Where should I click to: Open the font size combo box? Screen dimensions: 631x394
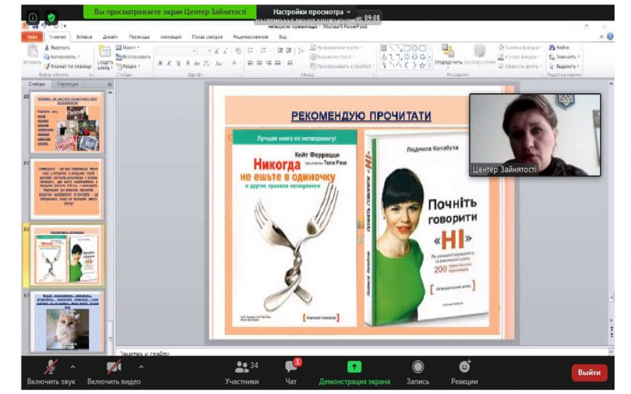point(205,51)
